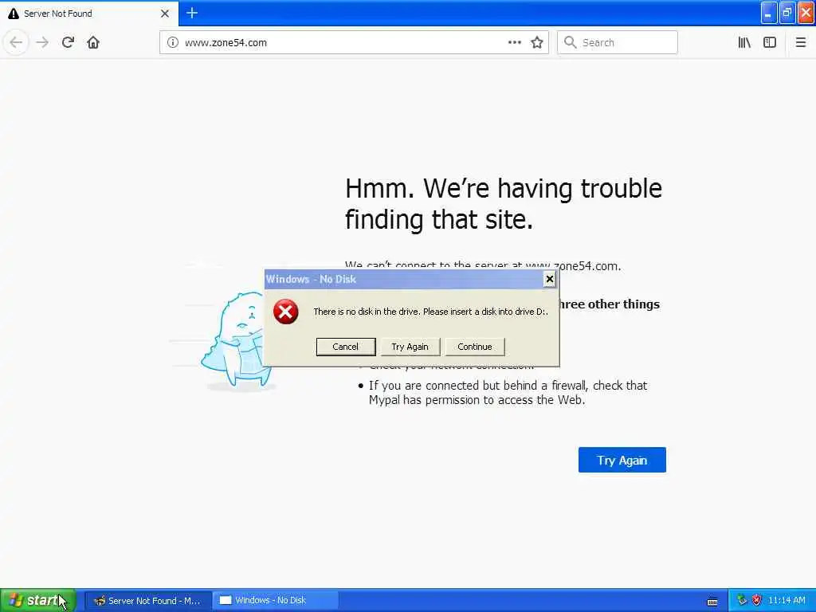816x612 pixels.
Task: Open page actions three-dot menu
Action: [x=514, y=42]
